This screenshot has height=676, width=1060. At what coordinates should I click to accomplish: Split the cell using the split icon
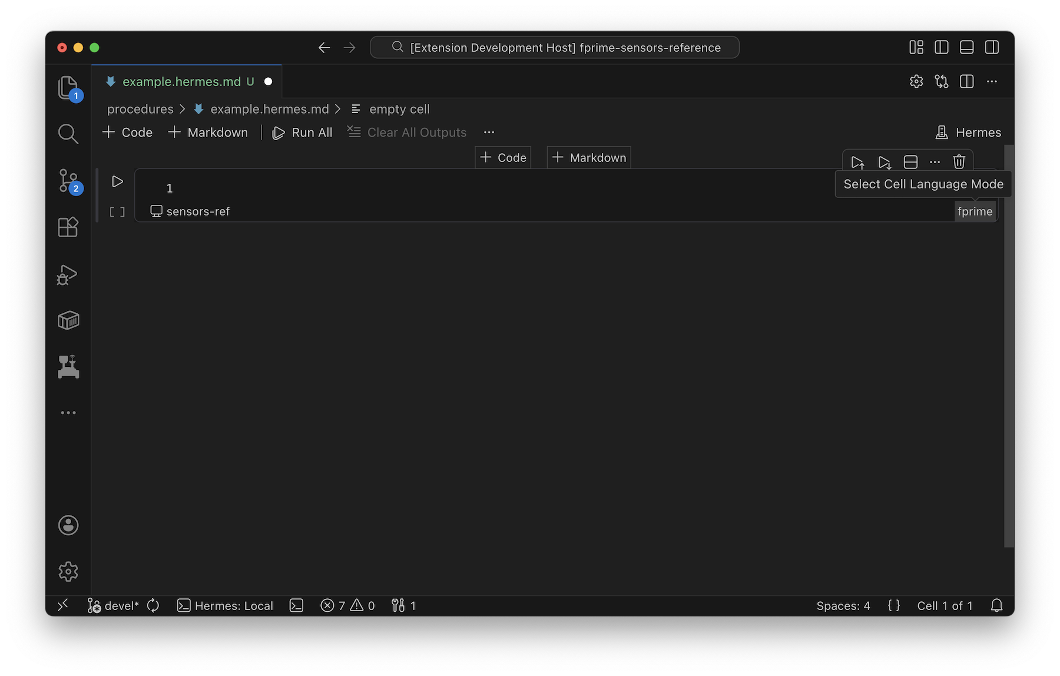point(910,161)
